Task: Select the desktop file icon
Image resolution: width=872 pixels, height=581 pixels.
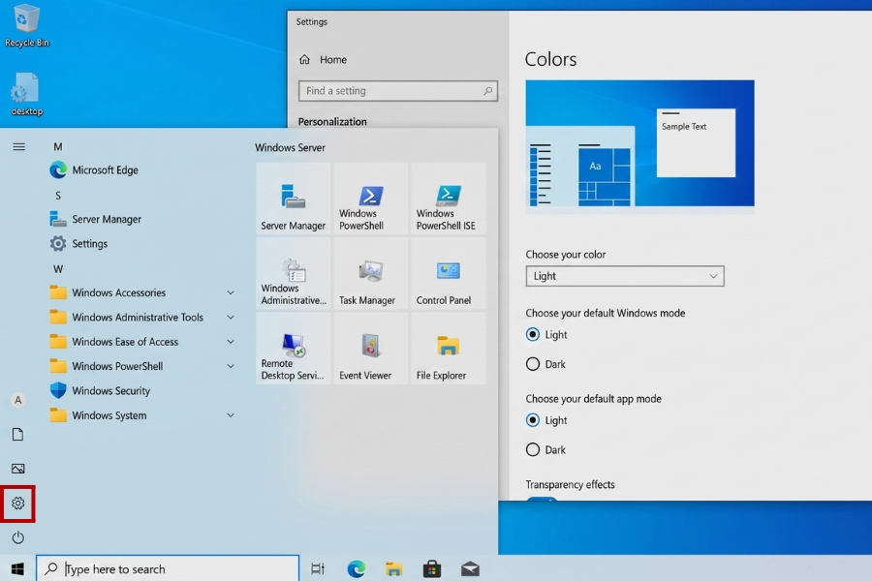Action: (x=27, y=94)
